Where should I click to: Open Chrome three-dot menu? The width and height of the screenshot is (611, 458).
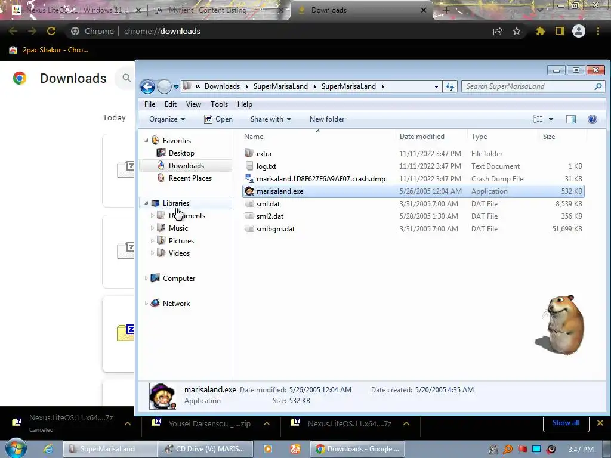click(598, 31)
